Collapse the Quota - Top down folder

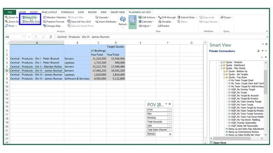pyautogui.click(x=224, y=77)
